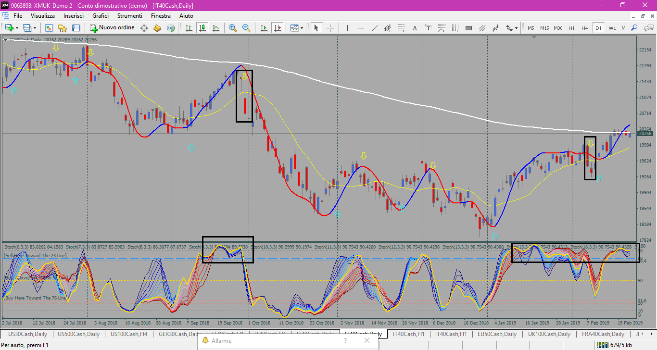
Task: Switch to the US30Cash,Daily chart tab
Action: [x=28, y=334]
